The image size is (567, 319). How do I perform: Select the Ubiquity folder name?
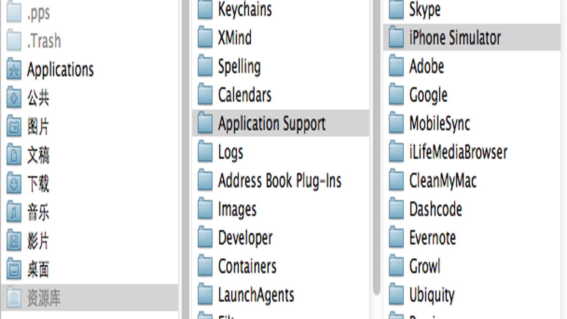[432, 295]
